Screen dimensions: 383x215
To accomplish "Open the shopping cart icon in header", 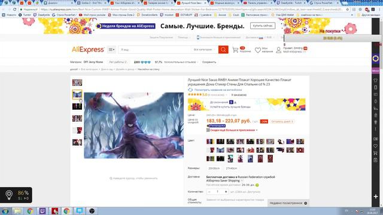I will tap(235, 50).
